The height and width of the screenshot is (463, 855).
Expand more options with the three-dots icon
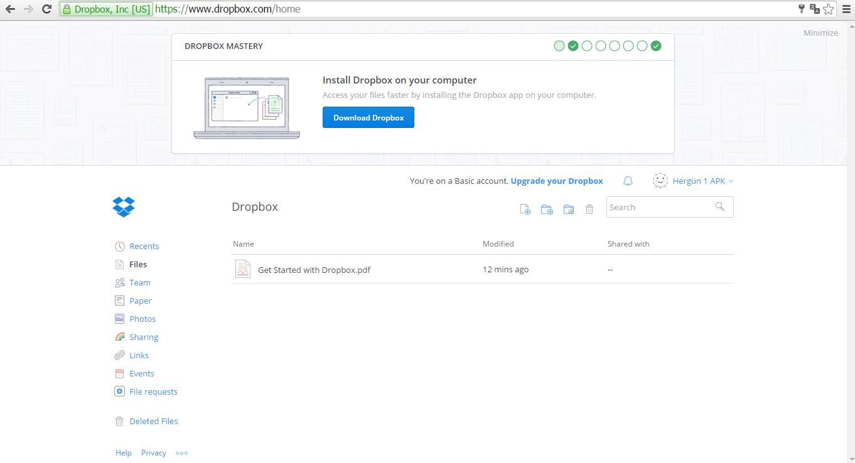(x=181, y=453)
